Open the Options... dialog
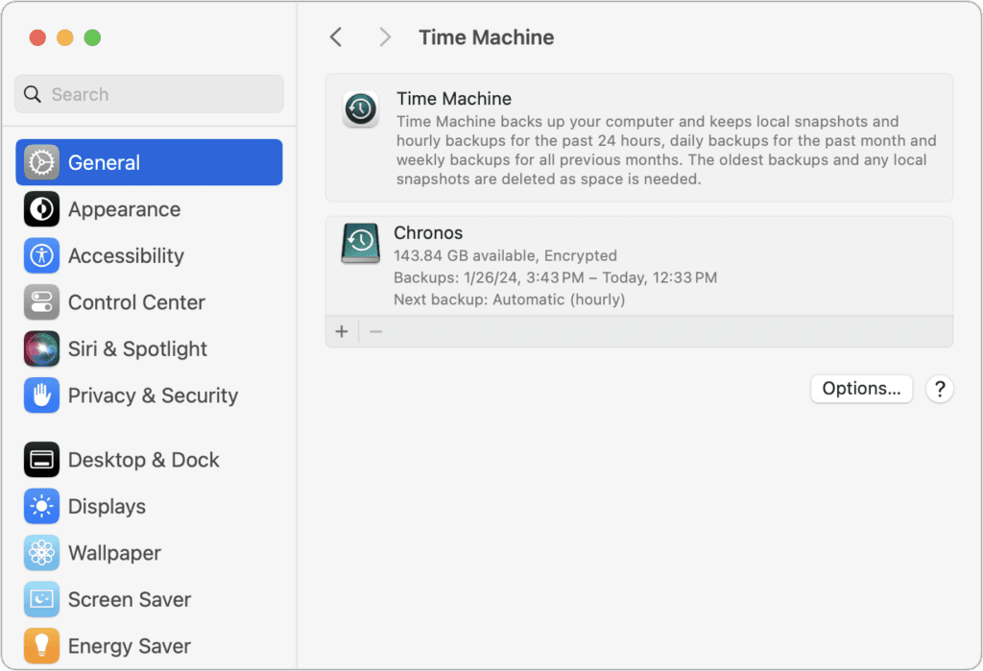The image size is (983, 671). (x=861, y=389)
